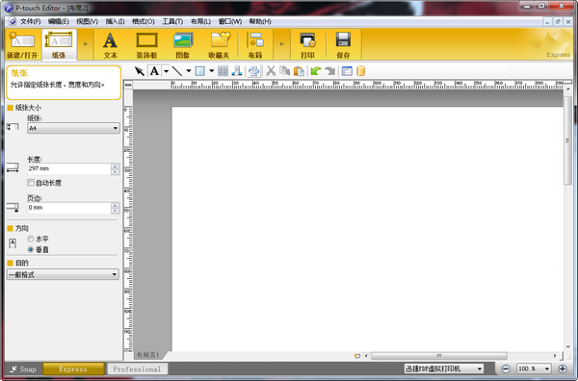Open the Favorites (收藏夹) folder icon
Image resolution: width=578 pixels, height=381 pixels.
pyautogui.click(x=219, y=45)
